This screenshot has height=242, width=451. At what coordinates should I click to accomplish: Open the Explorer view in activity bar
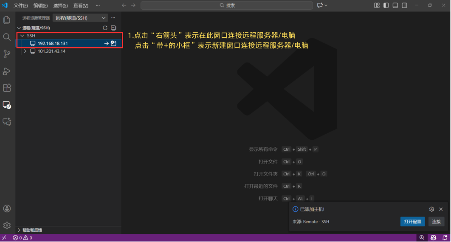point(7,20)
